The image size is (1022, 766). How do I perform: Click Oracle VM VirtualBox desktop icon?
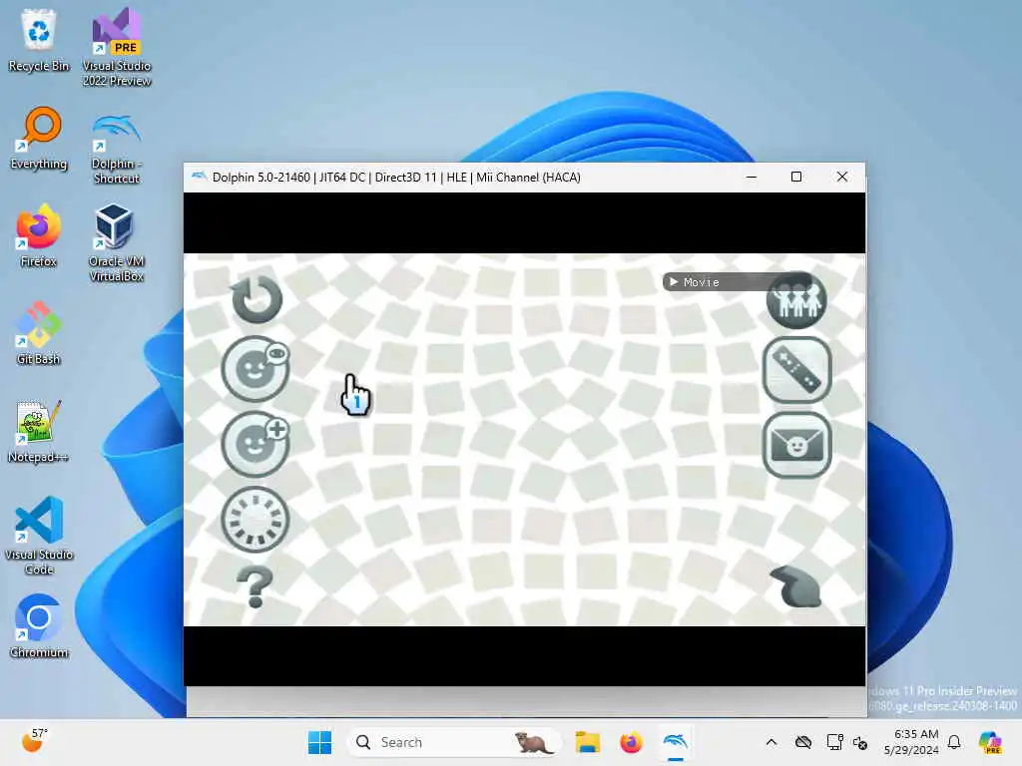[x=116, y=242]
